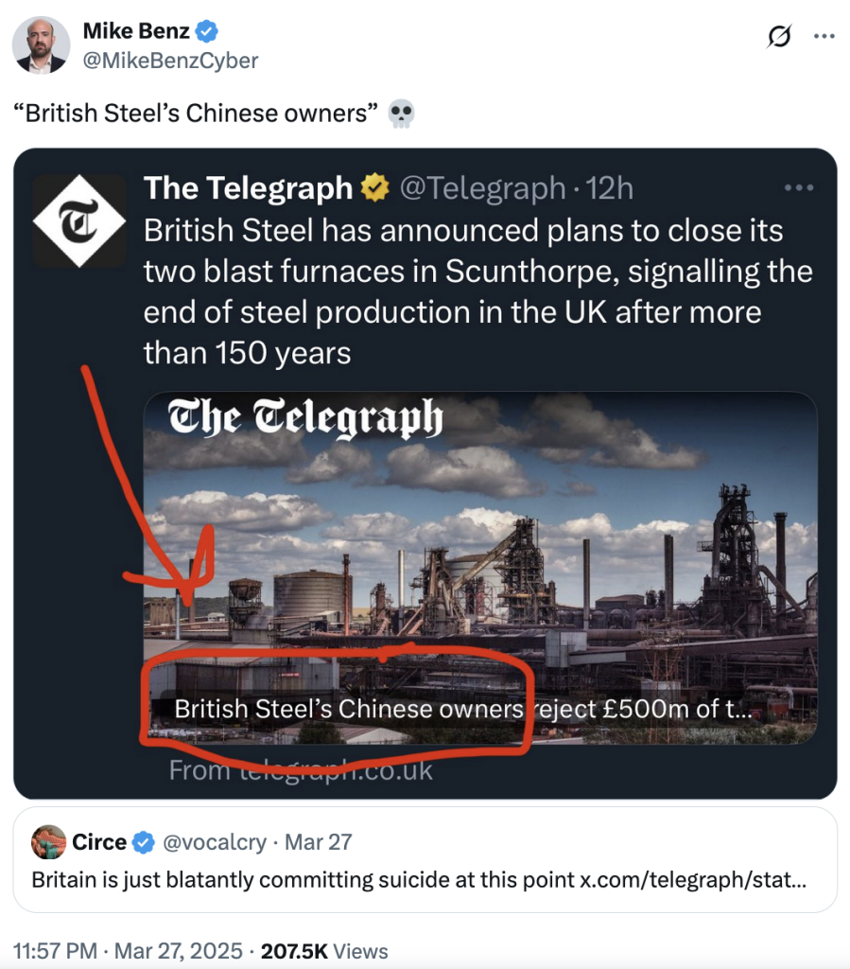Viewport: 850px width, 969px height.
Task: Click the skull emoji in tweet text
Action: (x=401, y=114)
